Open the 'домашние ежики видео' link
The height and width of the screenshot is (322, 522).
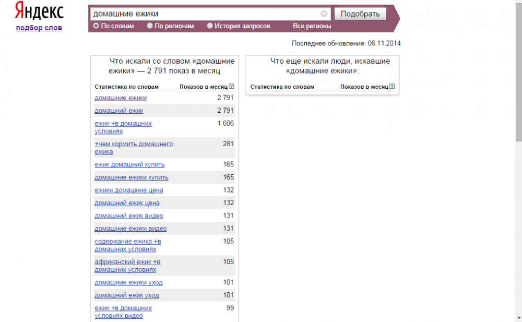130,229
